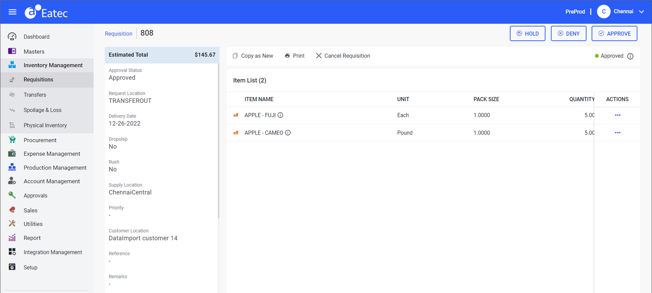Click the Eatec logo
652x293 pixels.
pos(46,12)
